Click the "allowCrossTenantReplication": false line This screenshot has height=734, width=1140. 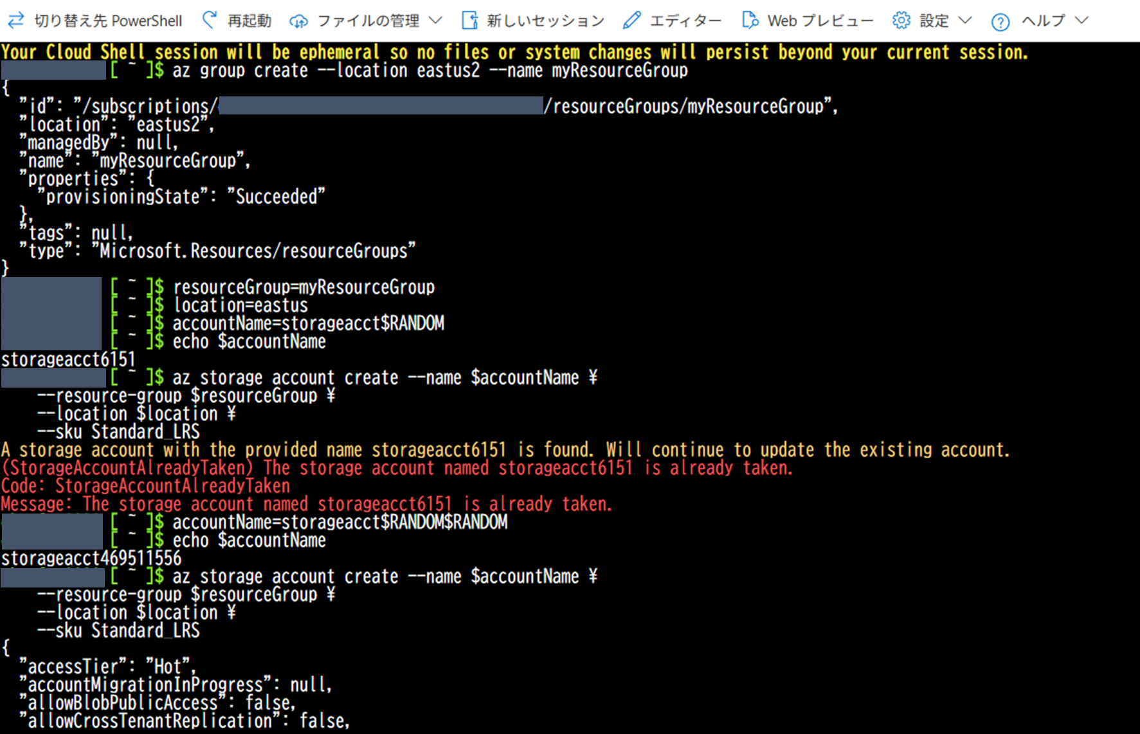(185, 721)
